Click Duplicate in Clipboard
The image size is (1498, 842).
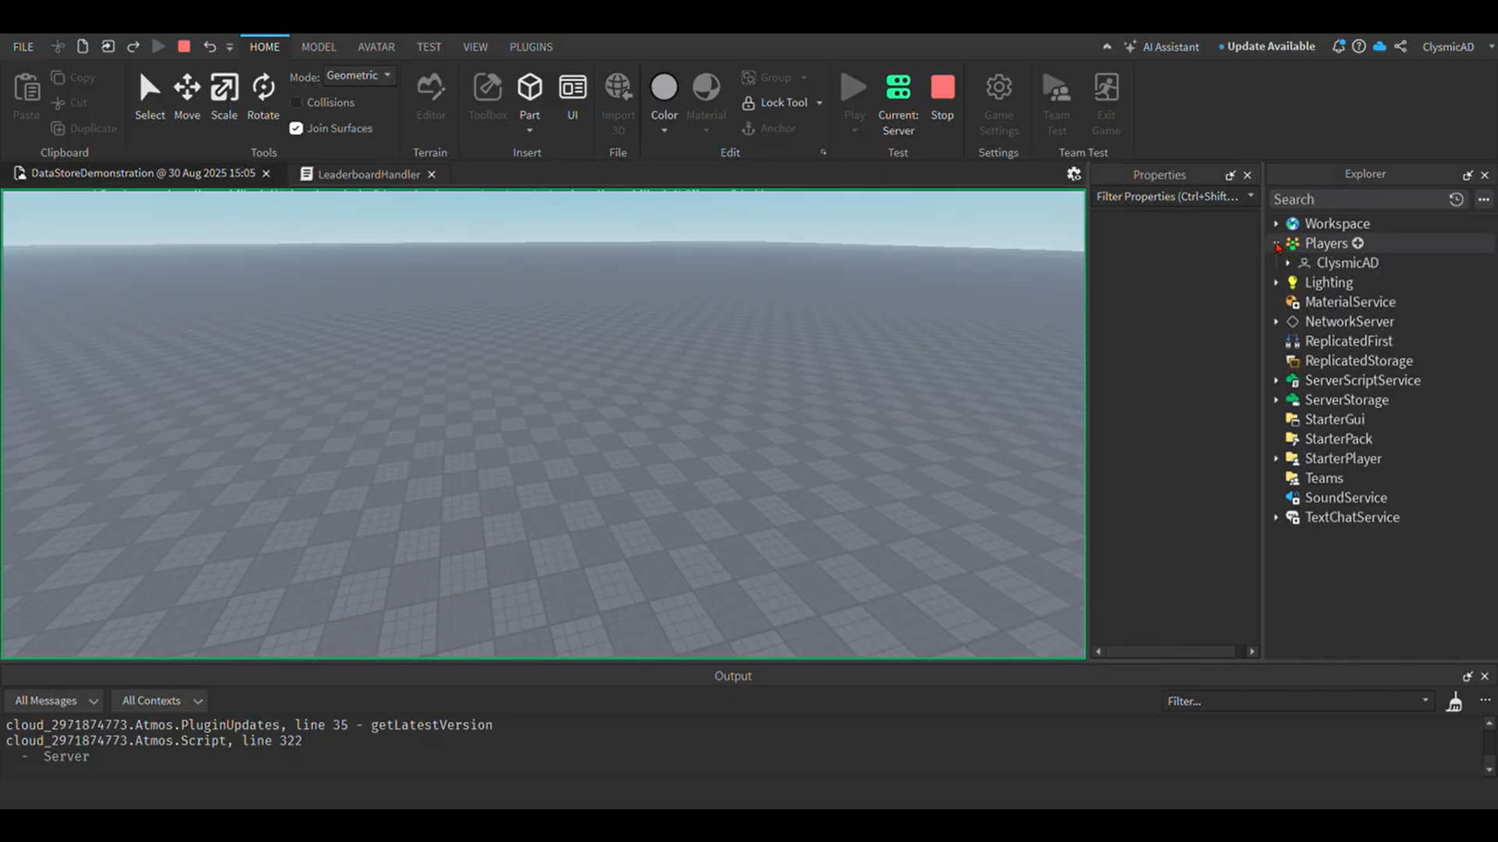click(84, 128)
